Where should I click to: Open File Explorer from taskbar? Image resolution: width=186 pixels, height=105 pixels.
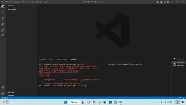(x=99, y=102)
